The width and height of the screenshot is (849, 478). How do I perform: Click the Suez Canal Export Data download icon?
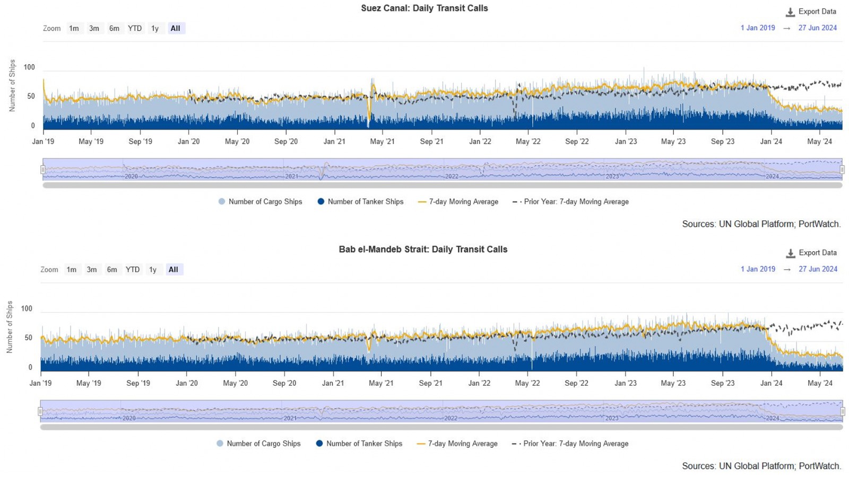(x=790, y=12)
